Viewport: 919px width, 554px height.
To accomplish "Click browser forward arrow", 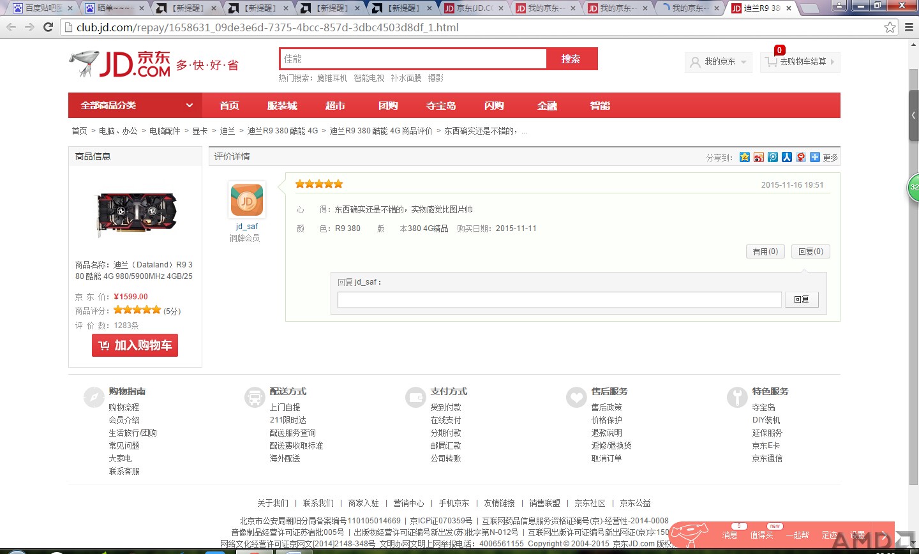I will coord(29,27).
